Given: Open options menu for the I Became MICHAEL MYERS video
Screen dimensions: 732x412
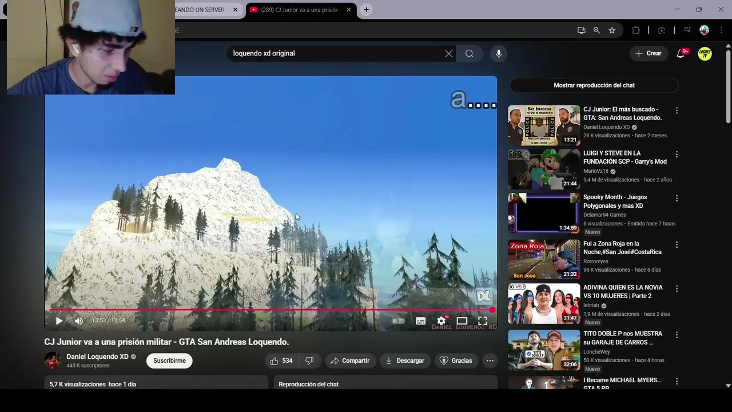Looking at the screenshot, I should point(677,381).
